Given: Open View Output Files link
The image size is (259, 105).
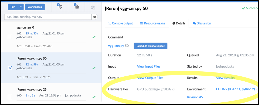Looking at the screenshot, I should [x=150, y=78].
